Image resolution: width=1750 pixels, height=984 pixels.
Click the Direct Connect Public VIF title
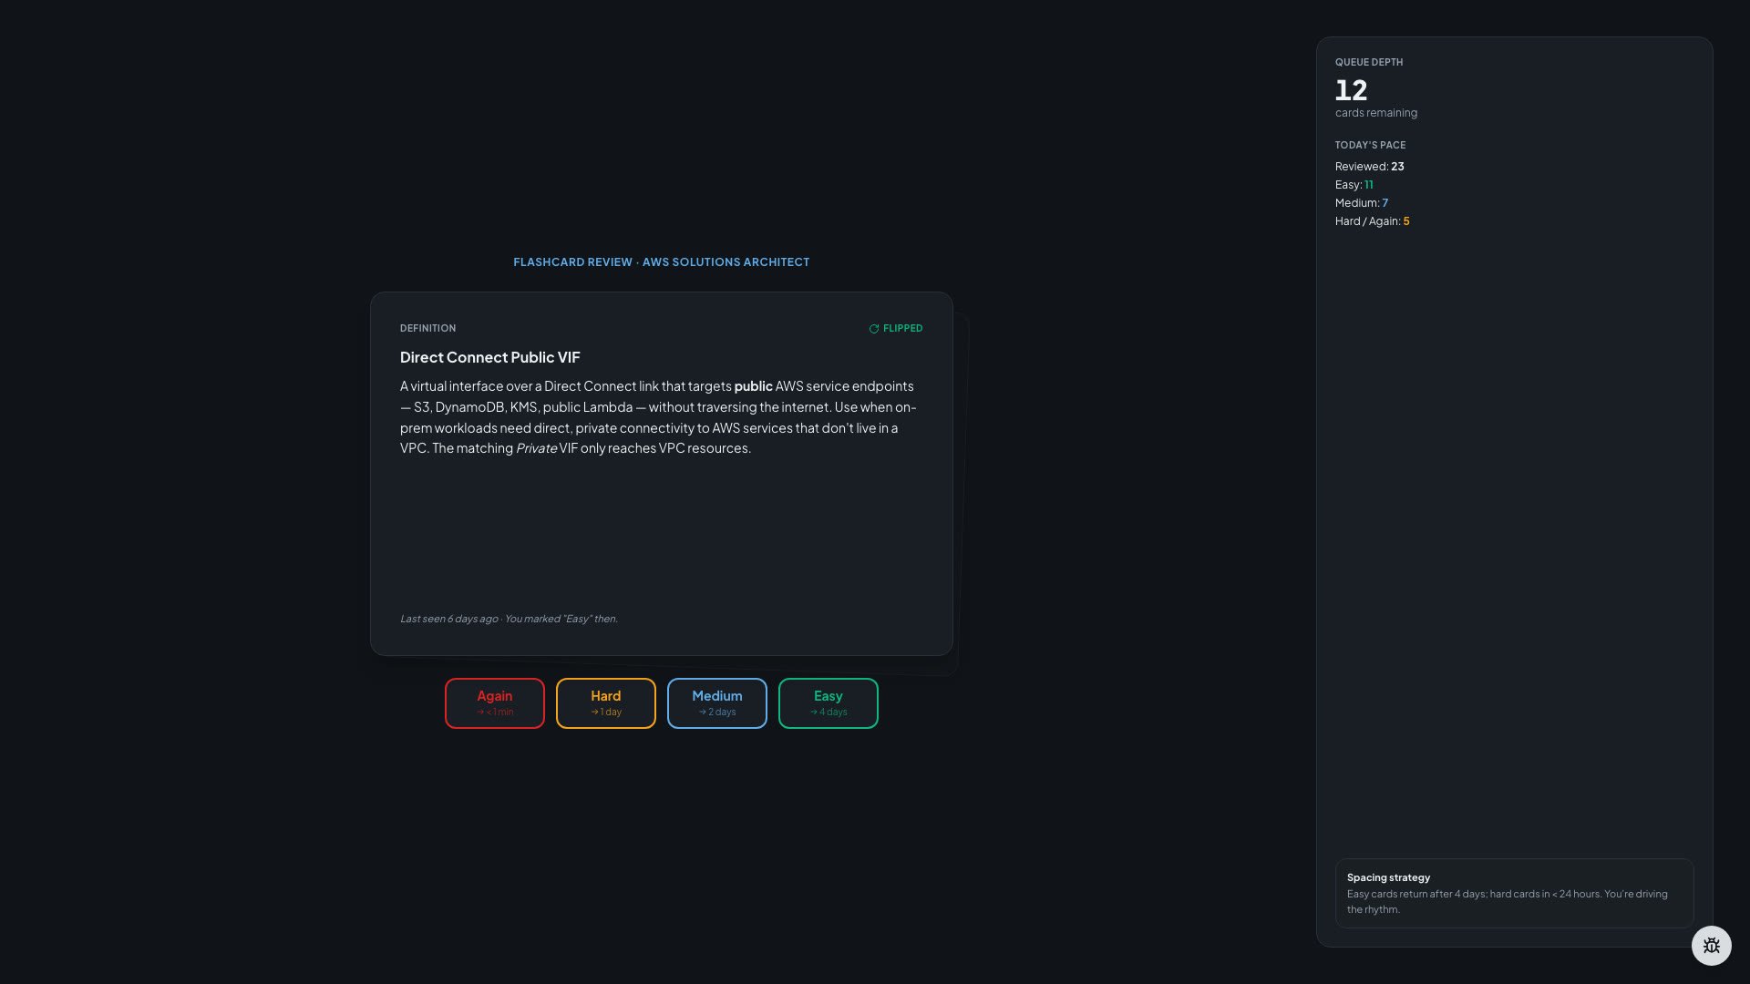[490, 357]
